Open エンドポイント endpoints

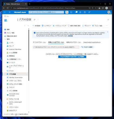click(x=46, y=26)
